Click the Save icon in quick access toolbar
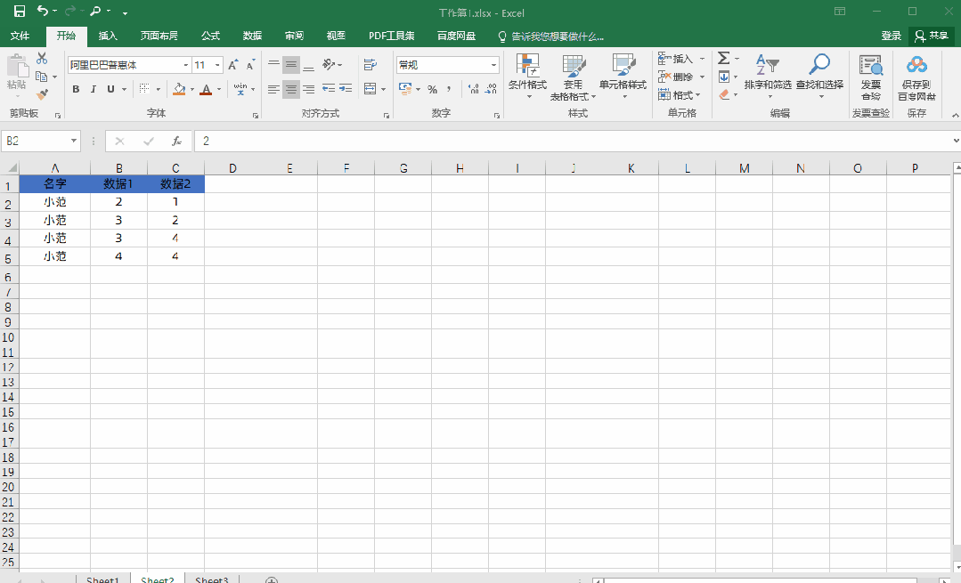Viewport: 961px width, 583px height. click(19, 12)
